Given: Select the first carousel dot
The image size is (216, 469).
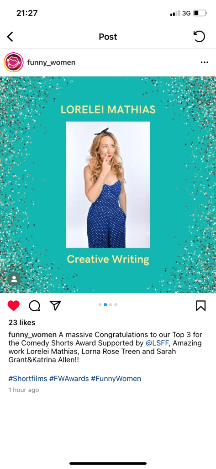Looking at the screenshot, I should pos(100,305).
